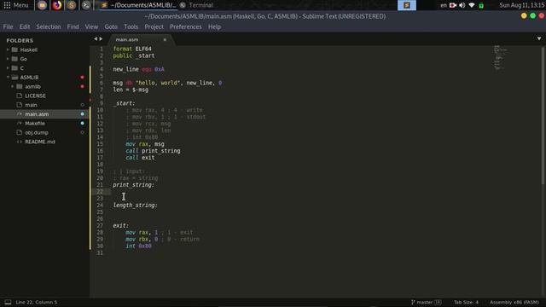Open the Wi-Fi network tray icon
The width and height of the screenshot is (546, 307).
click(x=472, y=5)
